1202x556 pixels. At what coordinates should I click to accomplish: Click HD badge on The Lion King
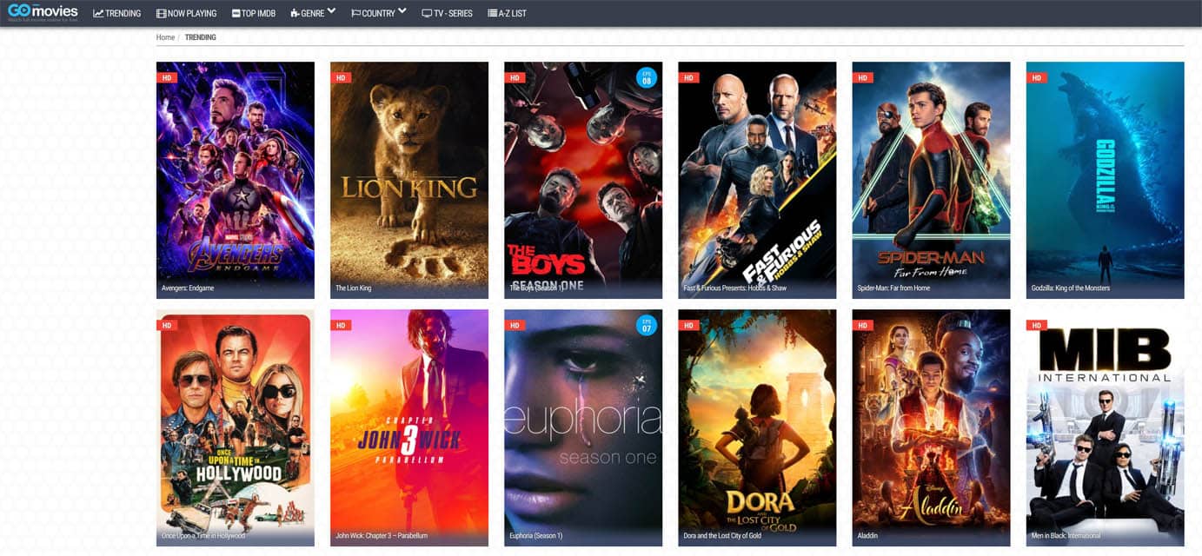(341, 77)
